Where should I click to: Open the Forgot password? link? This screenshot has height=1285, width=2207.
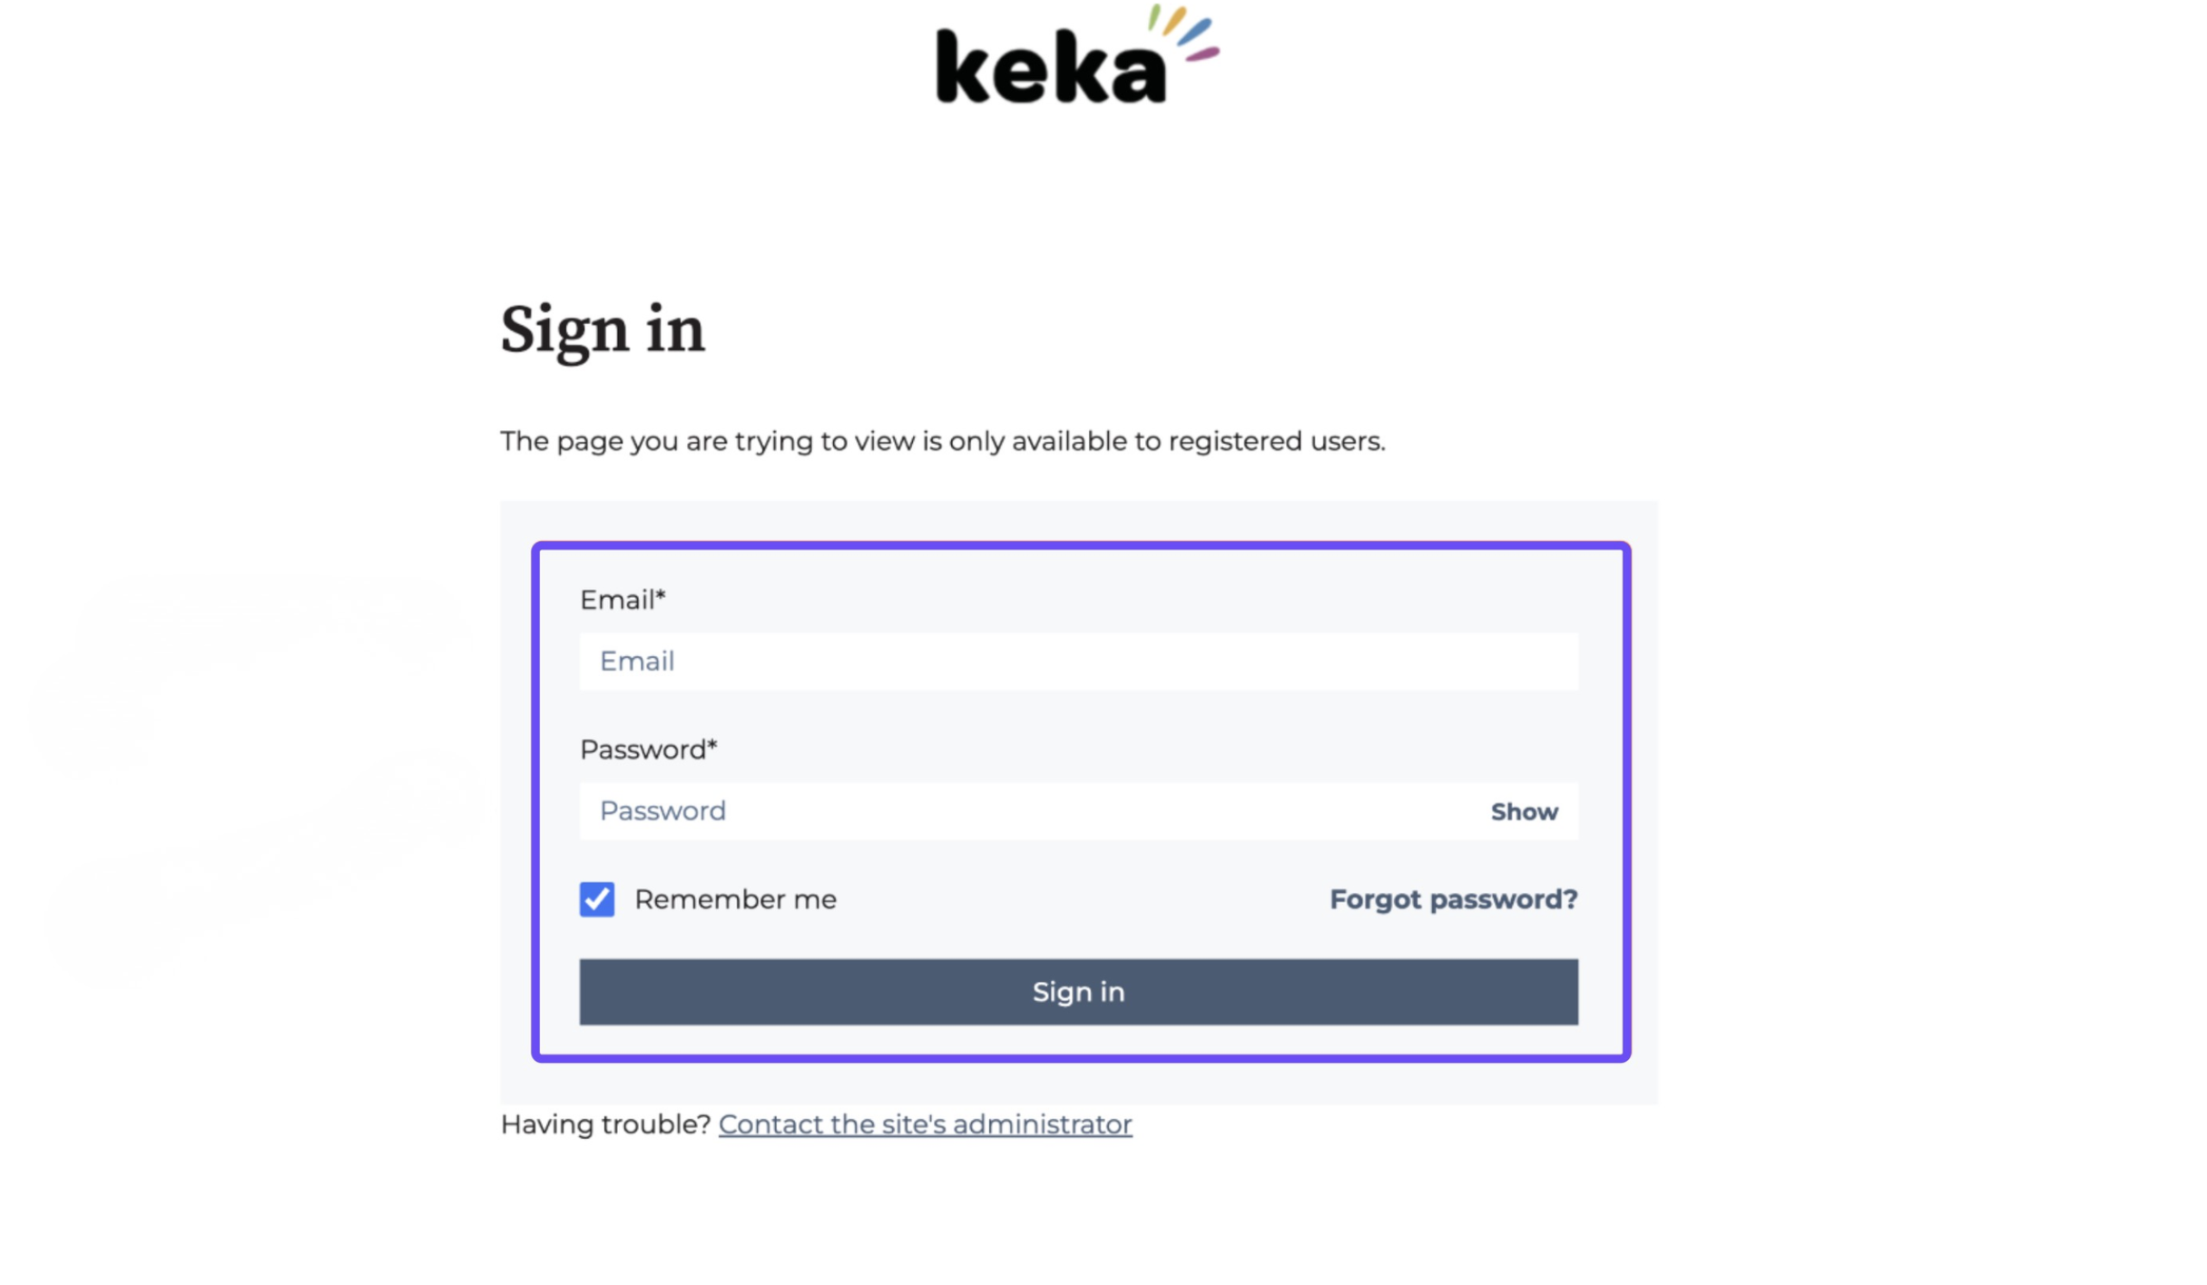[1452, 899]
